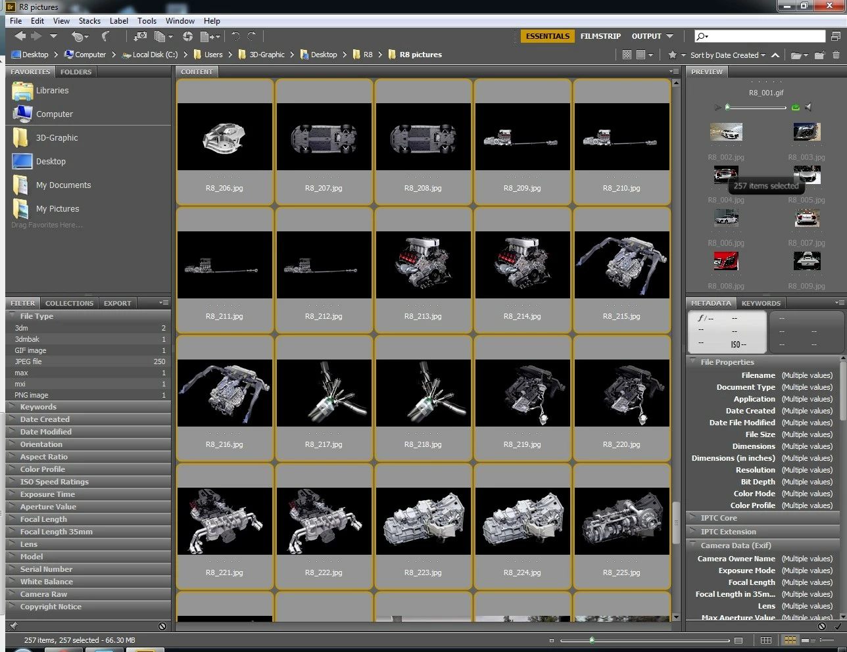Click browse quickly preferring embedded images icon
This screenshot has width=847, height=652.
point(627,55)
